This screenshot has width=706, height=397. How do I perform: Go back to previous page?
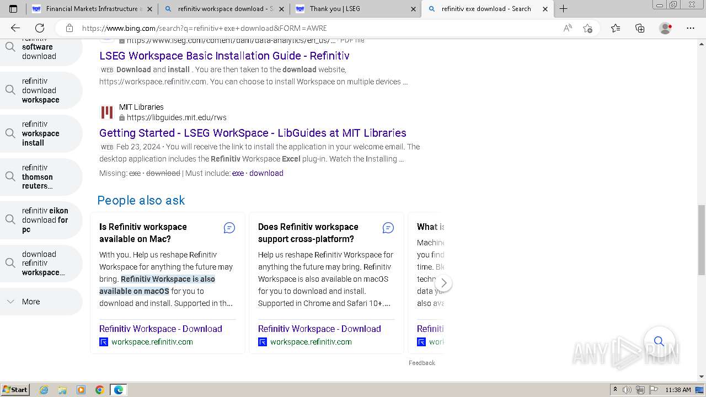pos(15,28)
